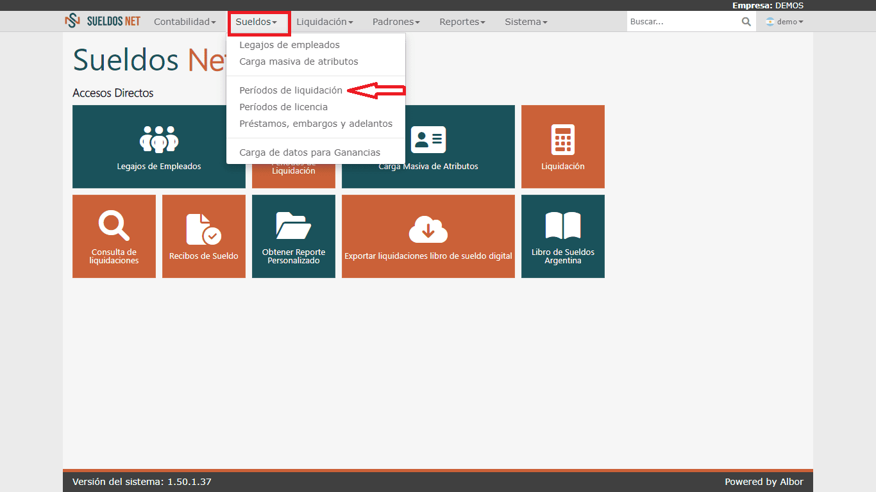Viewport: 876px width, 492px height.
Task: Choose Legajos de empleados from menu
Action: click(289, 45)
